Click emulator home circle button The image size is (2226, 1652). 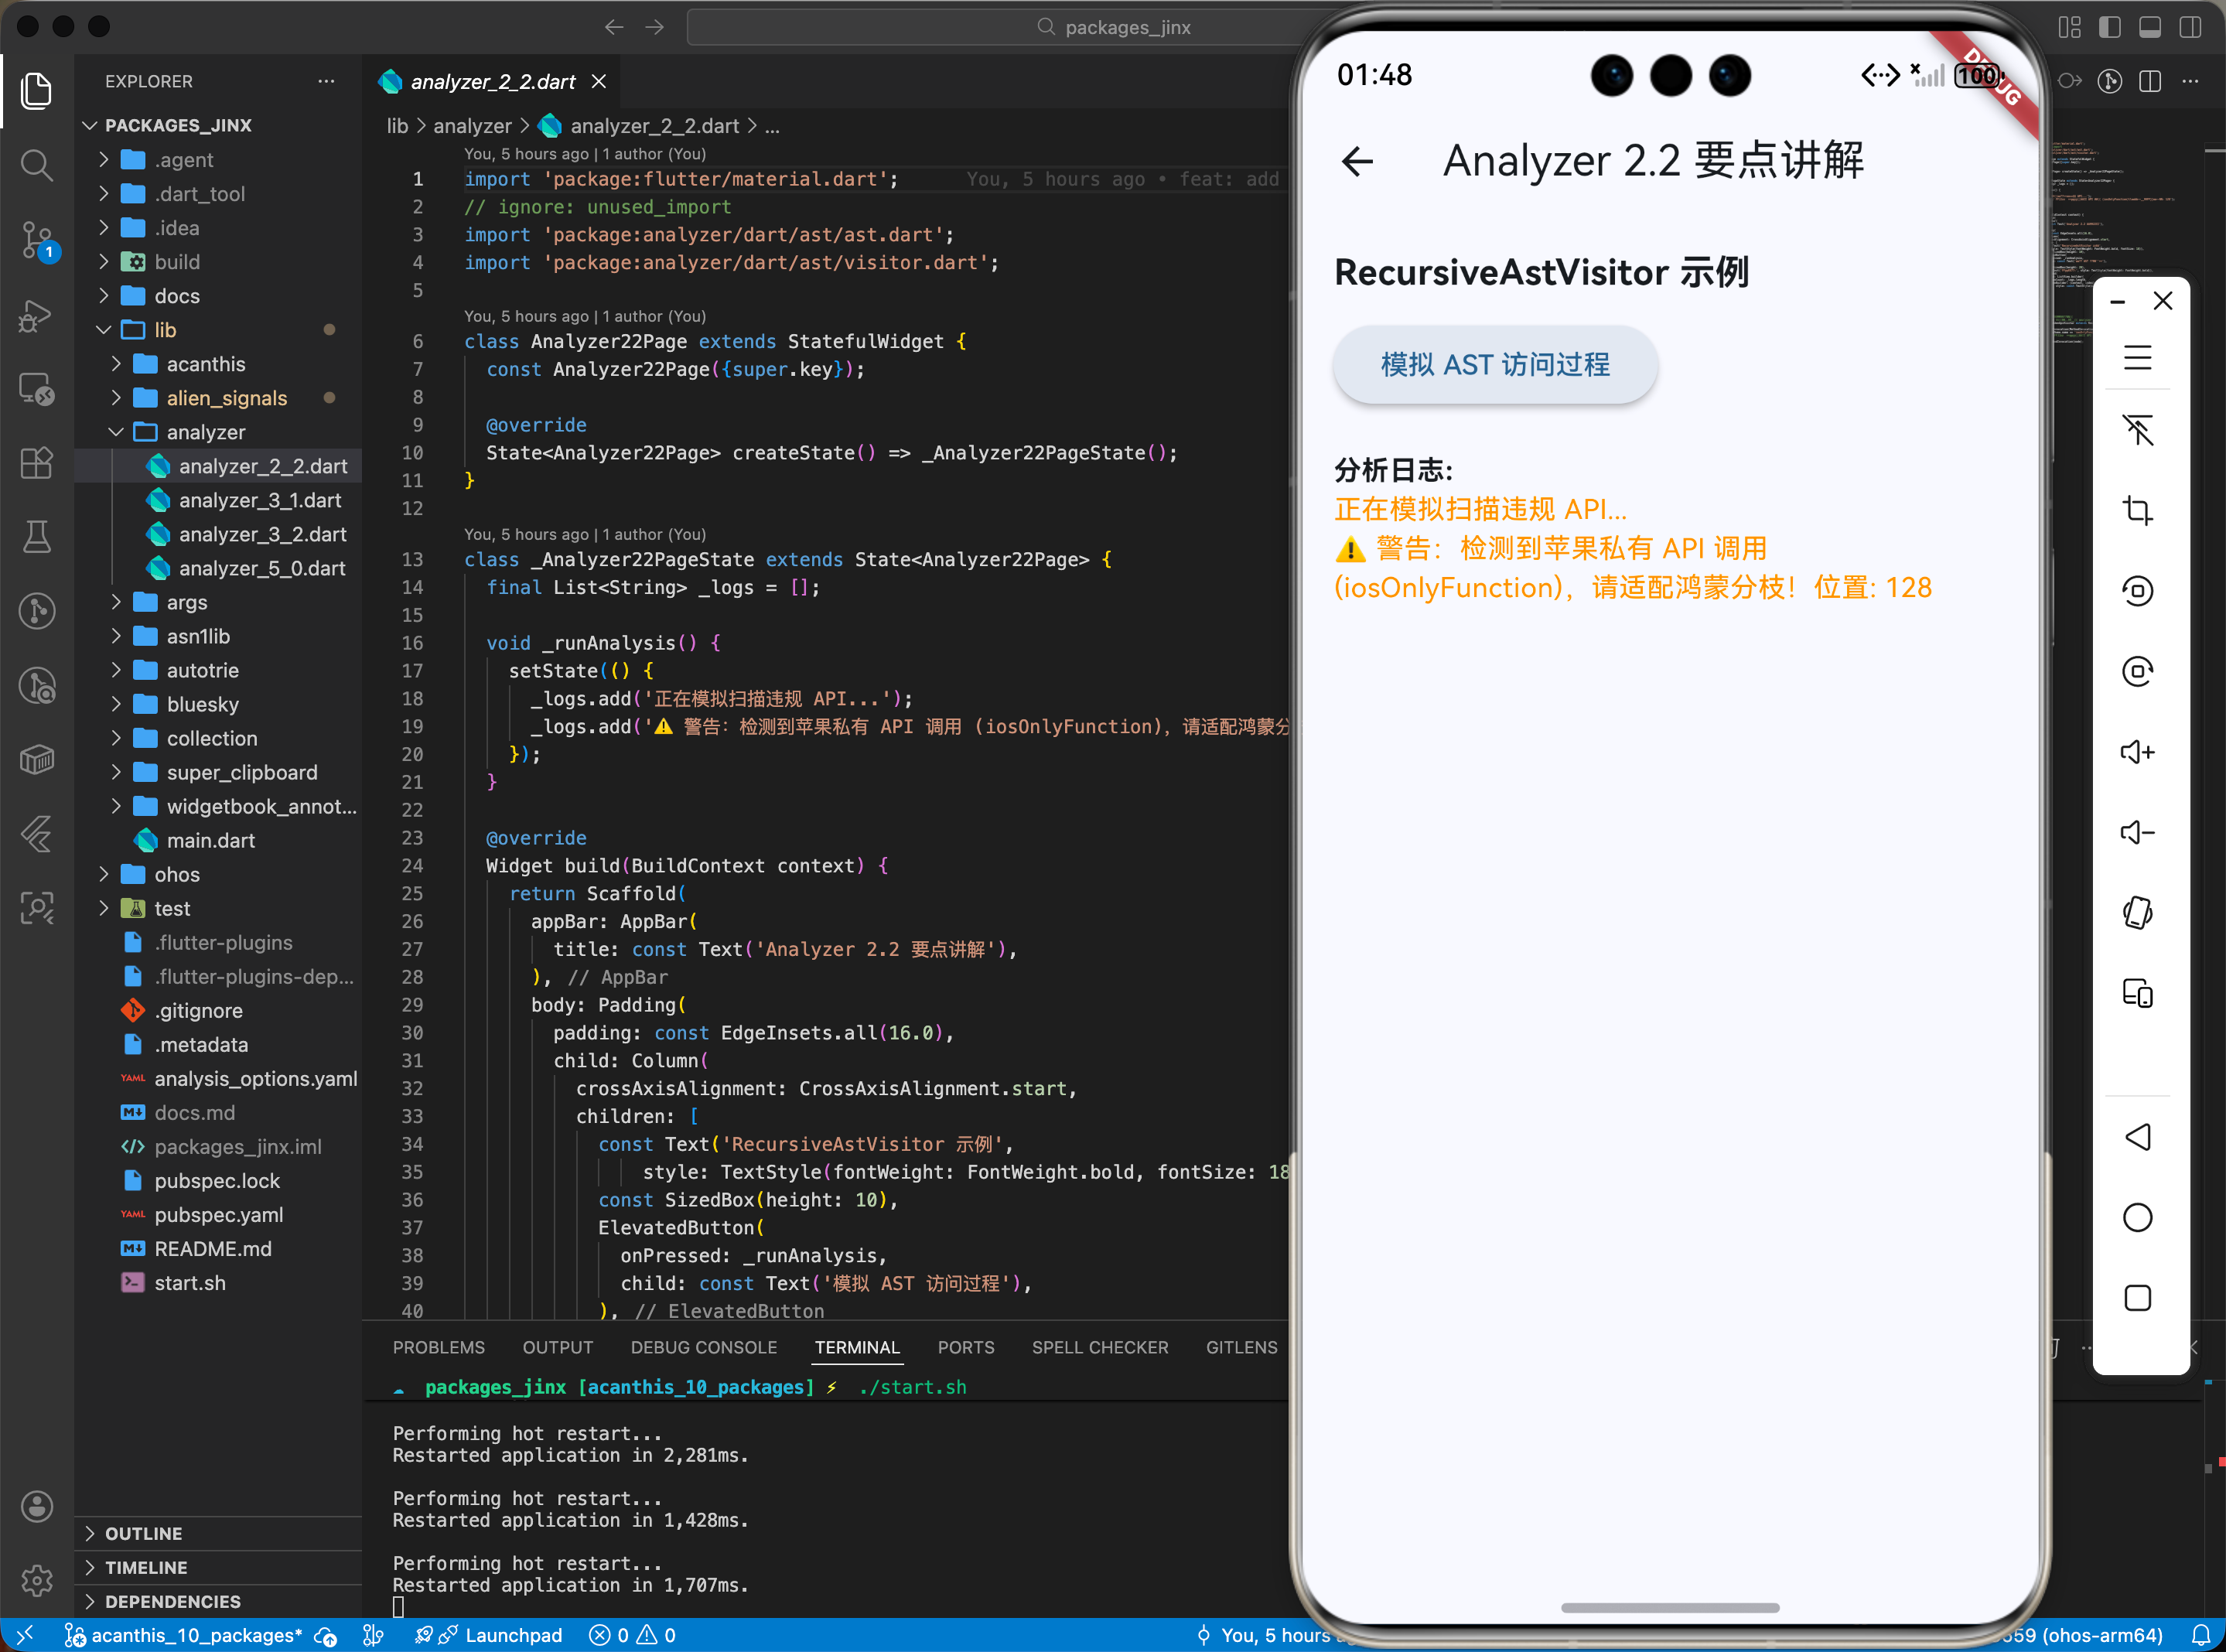point(2137,1217)
